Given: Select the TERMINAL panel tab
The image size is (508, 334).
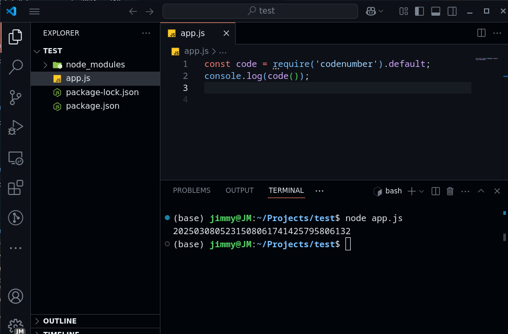Looking at the screenshot, I should coord(286,190).
